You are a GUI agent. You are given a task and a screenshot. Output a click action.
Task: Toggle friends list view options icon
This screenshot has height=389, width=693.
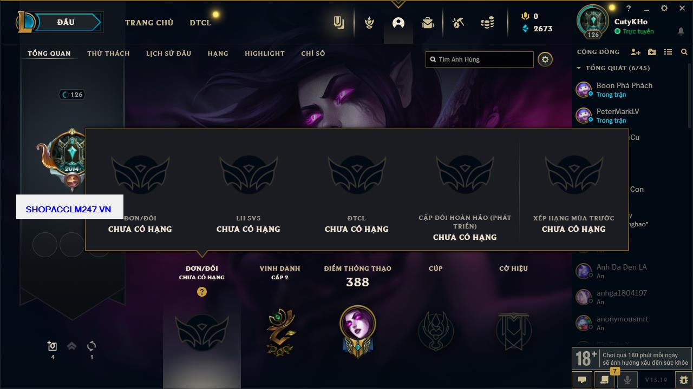pos(668,52)
